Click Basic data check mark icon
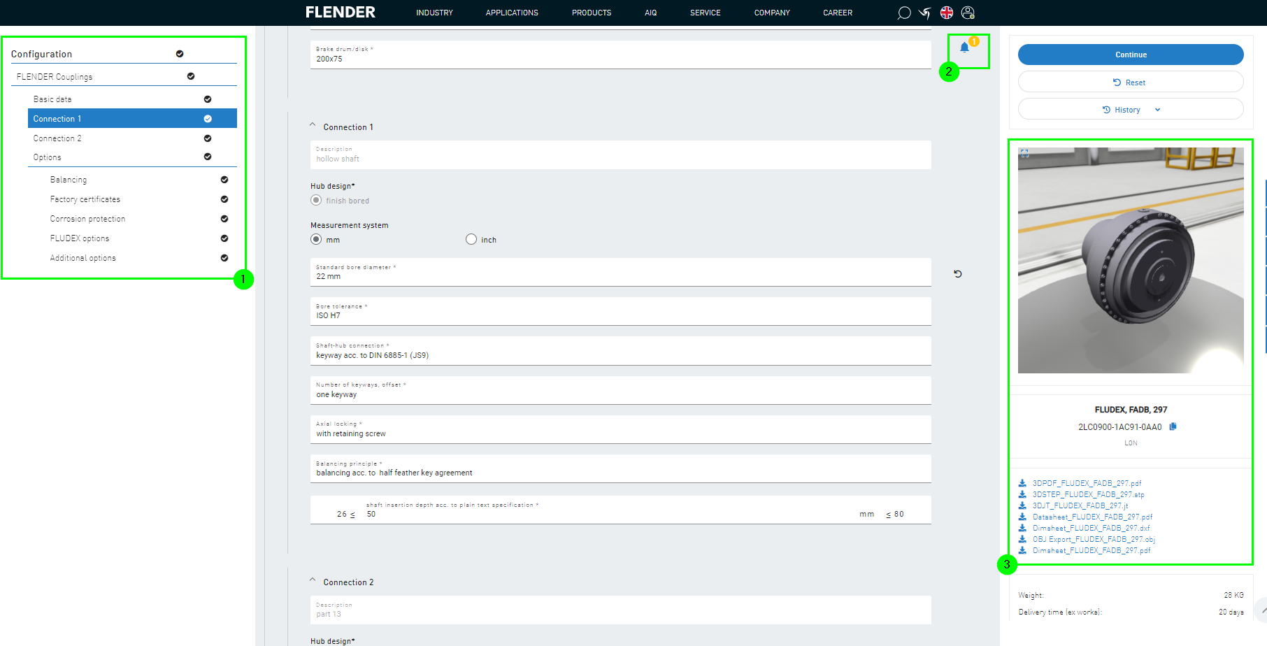The image size is (1267, 646). (x=208, y=99)
